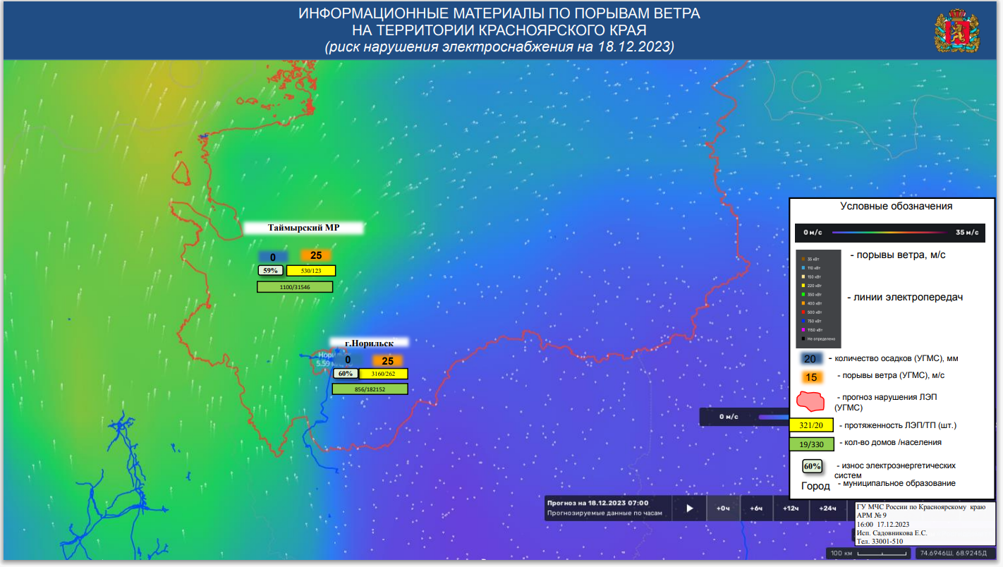Click the 150 кВт pale yellow swatch
Image resolution: width=1003 pixels, height=567 pixels.
803,276
